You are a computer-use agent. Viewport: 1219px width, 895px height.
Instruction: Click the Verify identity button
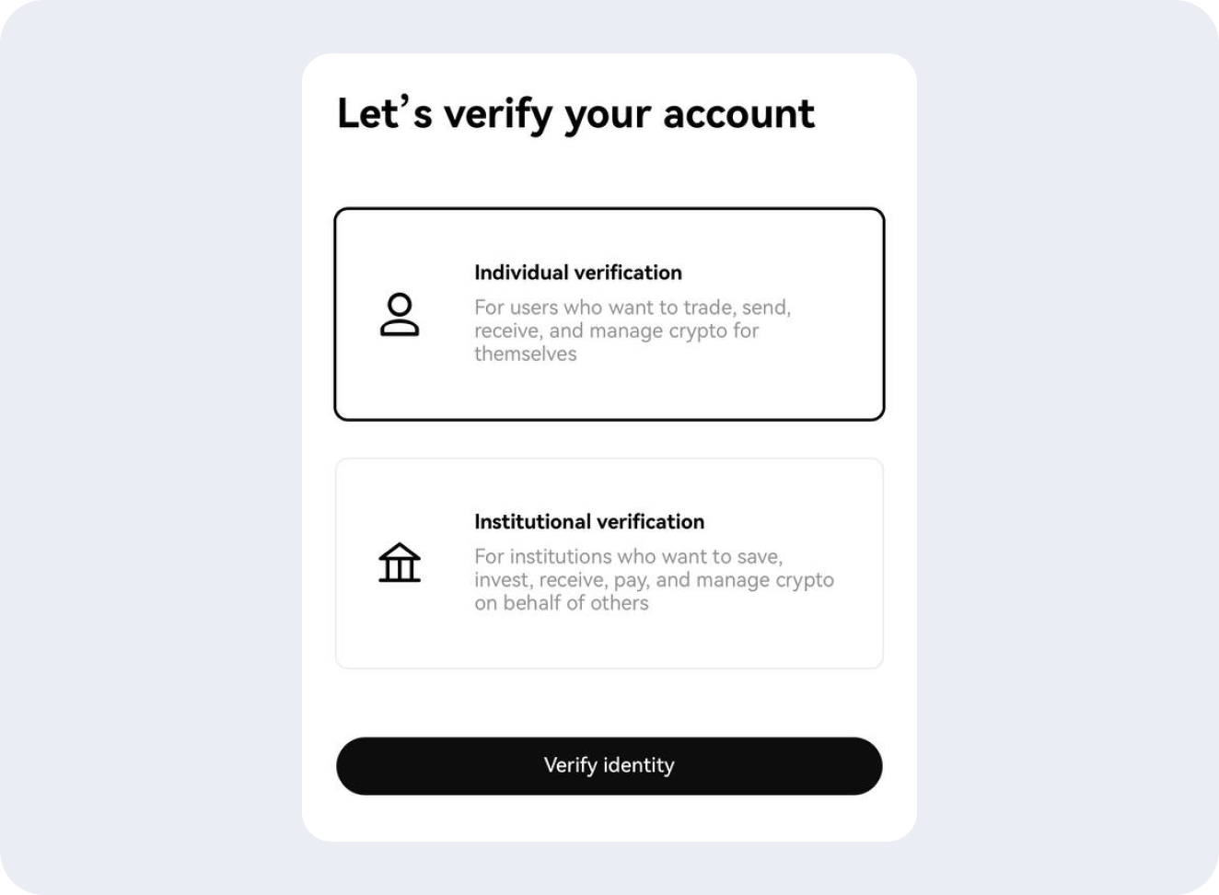tap(609, 766)
